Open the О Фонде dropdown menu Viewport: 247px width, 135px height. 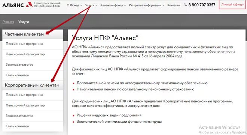coord(74,5)
